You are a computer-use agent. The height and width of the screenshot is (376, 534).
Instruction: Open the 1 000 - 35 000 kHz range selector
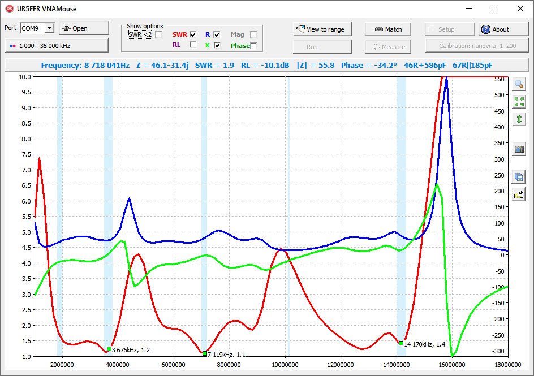click(57, 45)
